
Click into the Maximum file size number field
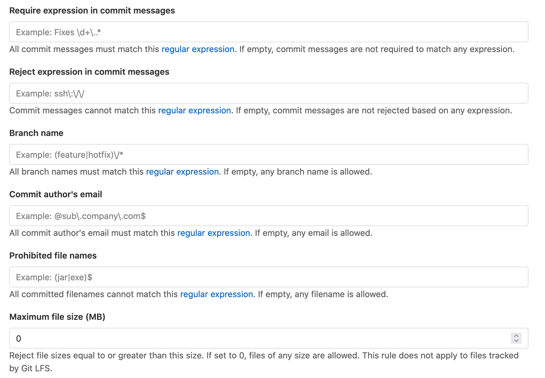coord(257,338)
